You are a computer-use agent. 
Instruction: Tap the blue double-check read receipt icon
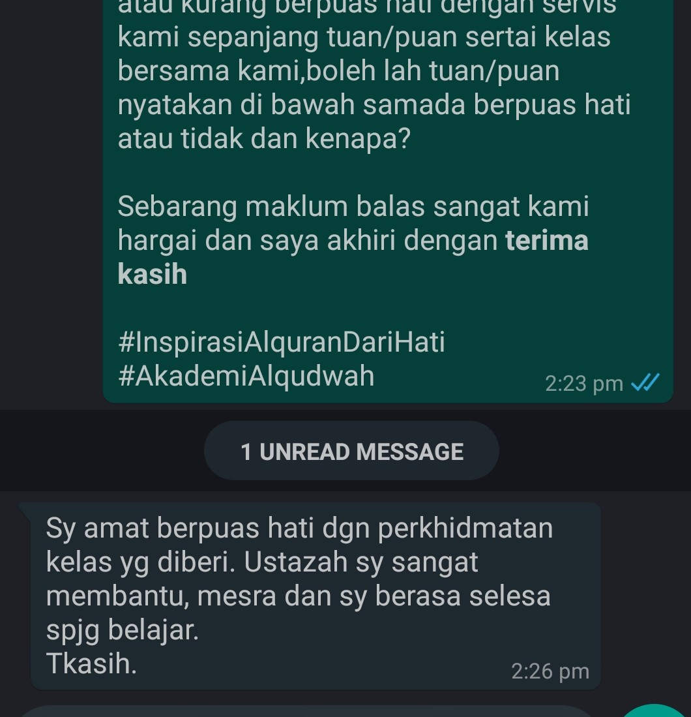[645, 383]
